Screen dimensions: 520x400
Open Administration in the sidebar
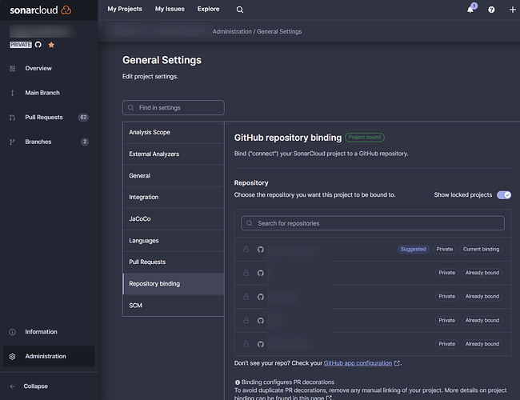(49, 356)
